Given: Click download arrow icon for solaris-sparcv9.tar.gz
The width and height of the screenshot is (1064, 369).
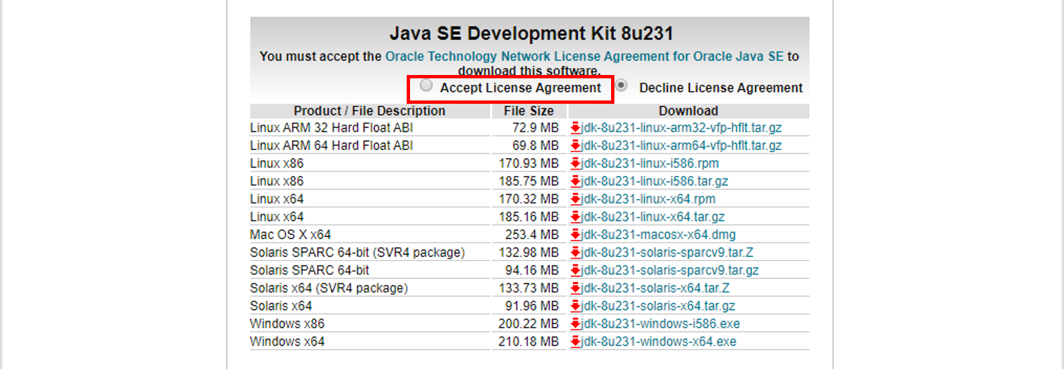Looking at the screenshot, I should [x=575, y=271].
